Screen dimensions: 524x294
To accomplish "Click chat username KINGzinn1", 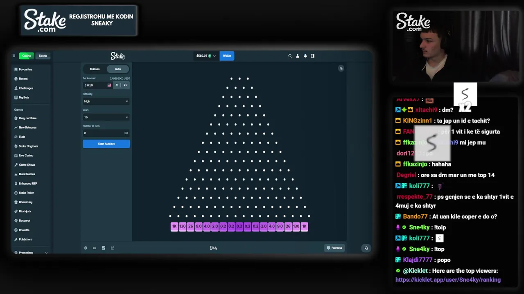I will pos(418,121).
